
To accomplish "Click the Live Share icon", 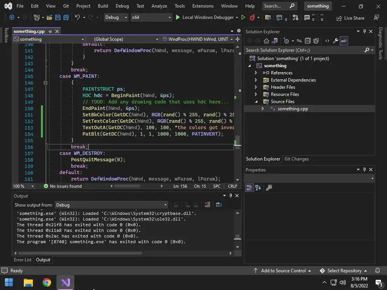I will pos(339,18).
